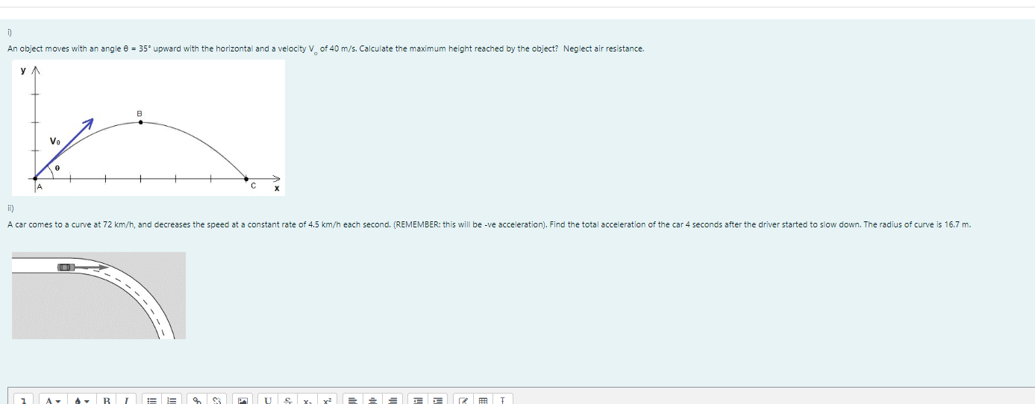Center align the text
The image size is (1035, 404).
coord(374,400)
